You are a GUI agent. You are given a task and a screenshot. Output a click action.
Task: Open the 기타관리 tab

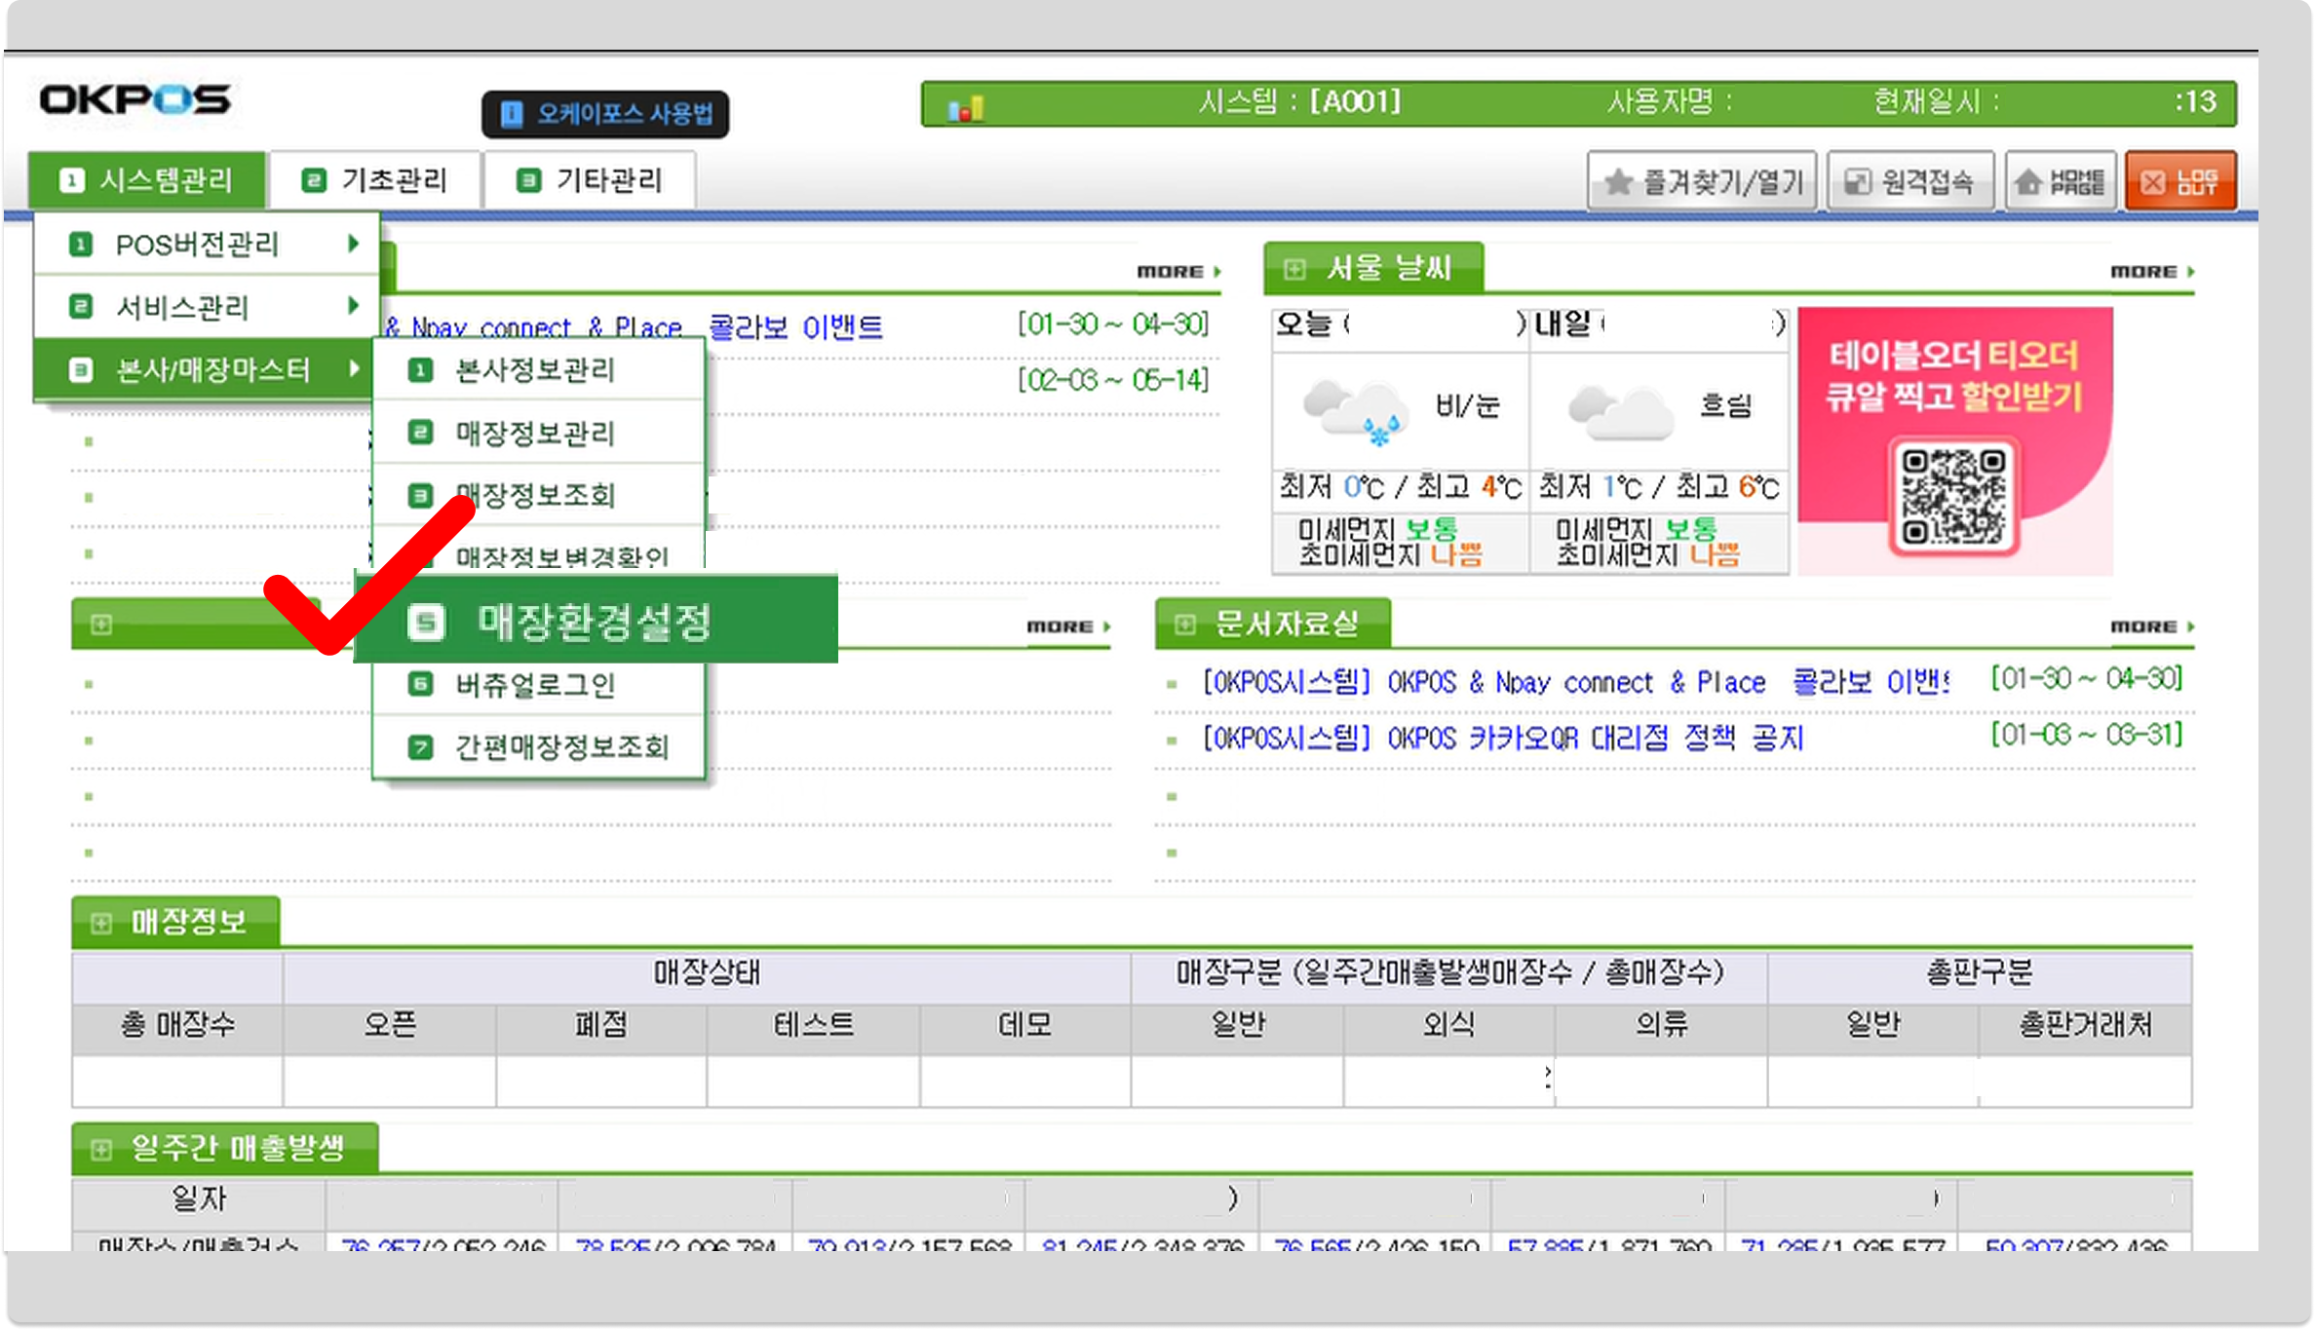[590, 180]
